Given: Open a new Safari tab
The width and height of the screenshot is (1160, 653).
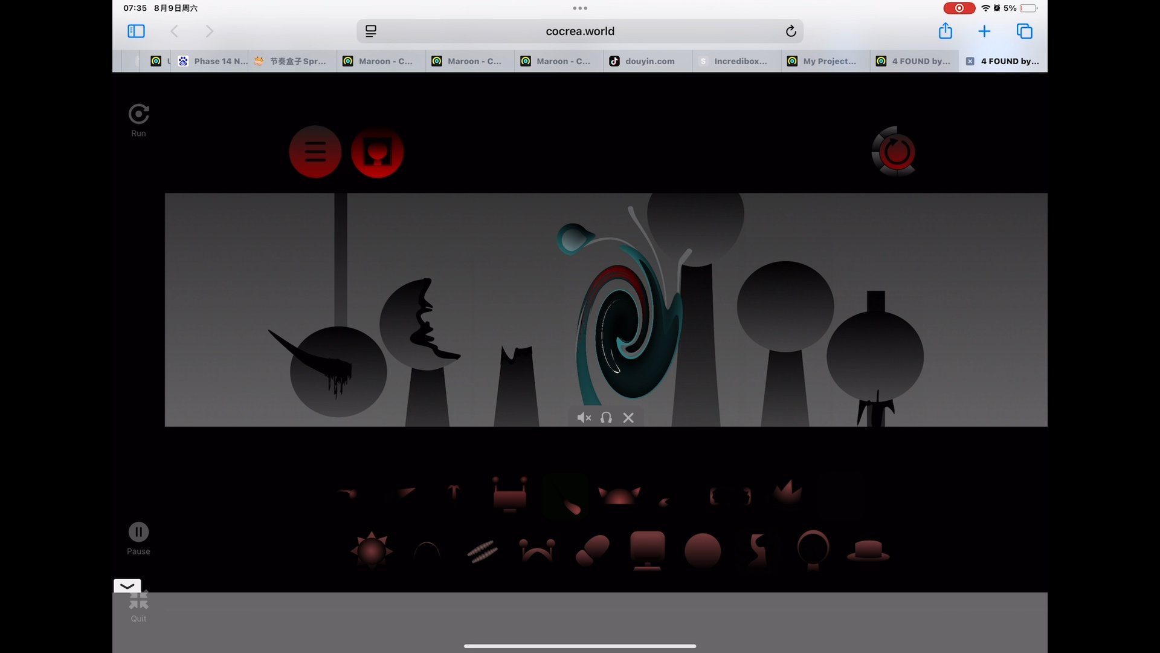Looking at the screenshot, I should tap(984, 31).
